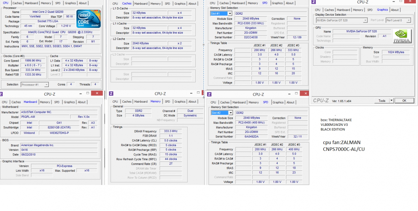Click the Bus Speed 333.34 MHz value
Viewport: 418px width, 211px height.
point(33,70)
